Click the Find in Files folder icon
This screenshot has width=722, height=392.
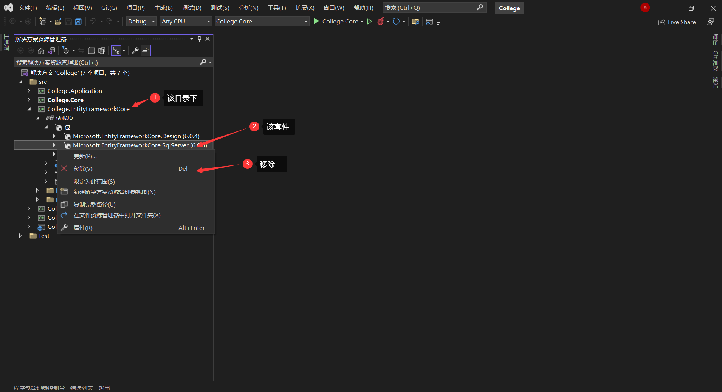[x=415, y=22]
